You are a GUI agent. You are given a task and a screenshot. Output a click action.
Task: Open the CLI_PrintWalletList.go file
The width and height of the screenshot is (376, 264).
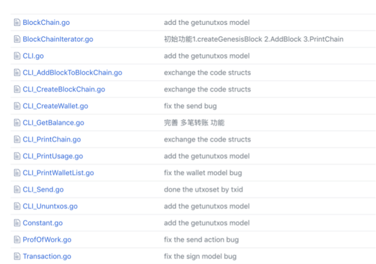[58, 173]
